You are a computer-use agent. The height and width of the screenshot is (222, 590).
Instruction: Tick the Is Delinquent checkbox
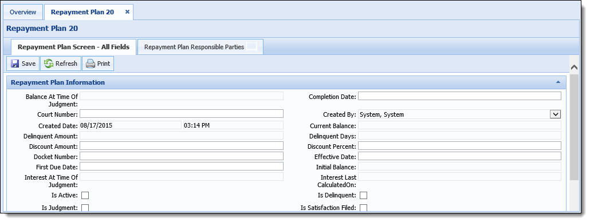tap(364, 195)
